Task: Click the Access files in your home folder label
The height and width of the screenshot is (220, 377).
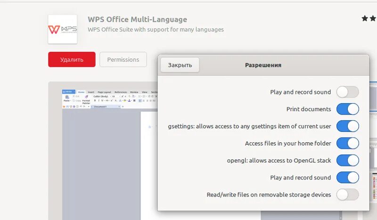Action: coord(288,143)
